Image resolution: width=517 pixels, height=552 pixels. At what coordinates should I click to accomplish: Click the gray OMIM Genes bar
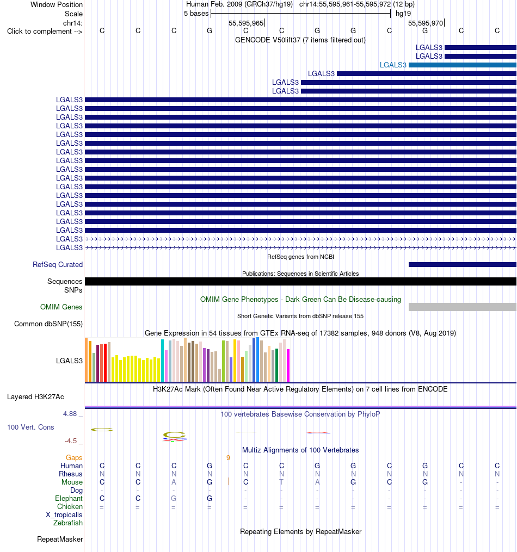pos(463,307)
